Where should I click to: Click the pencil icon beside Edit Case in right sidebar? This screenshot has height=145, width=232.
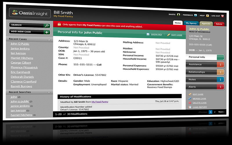(190, 94)
